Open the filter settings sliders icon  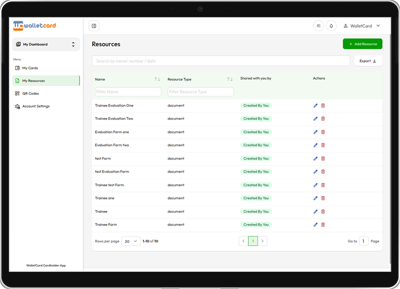coord(318,26)
